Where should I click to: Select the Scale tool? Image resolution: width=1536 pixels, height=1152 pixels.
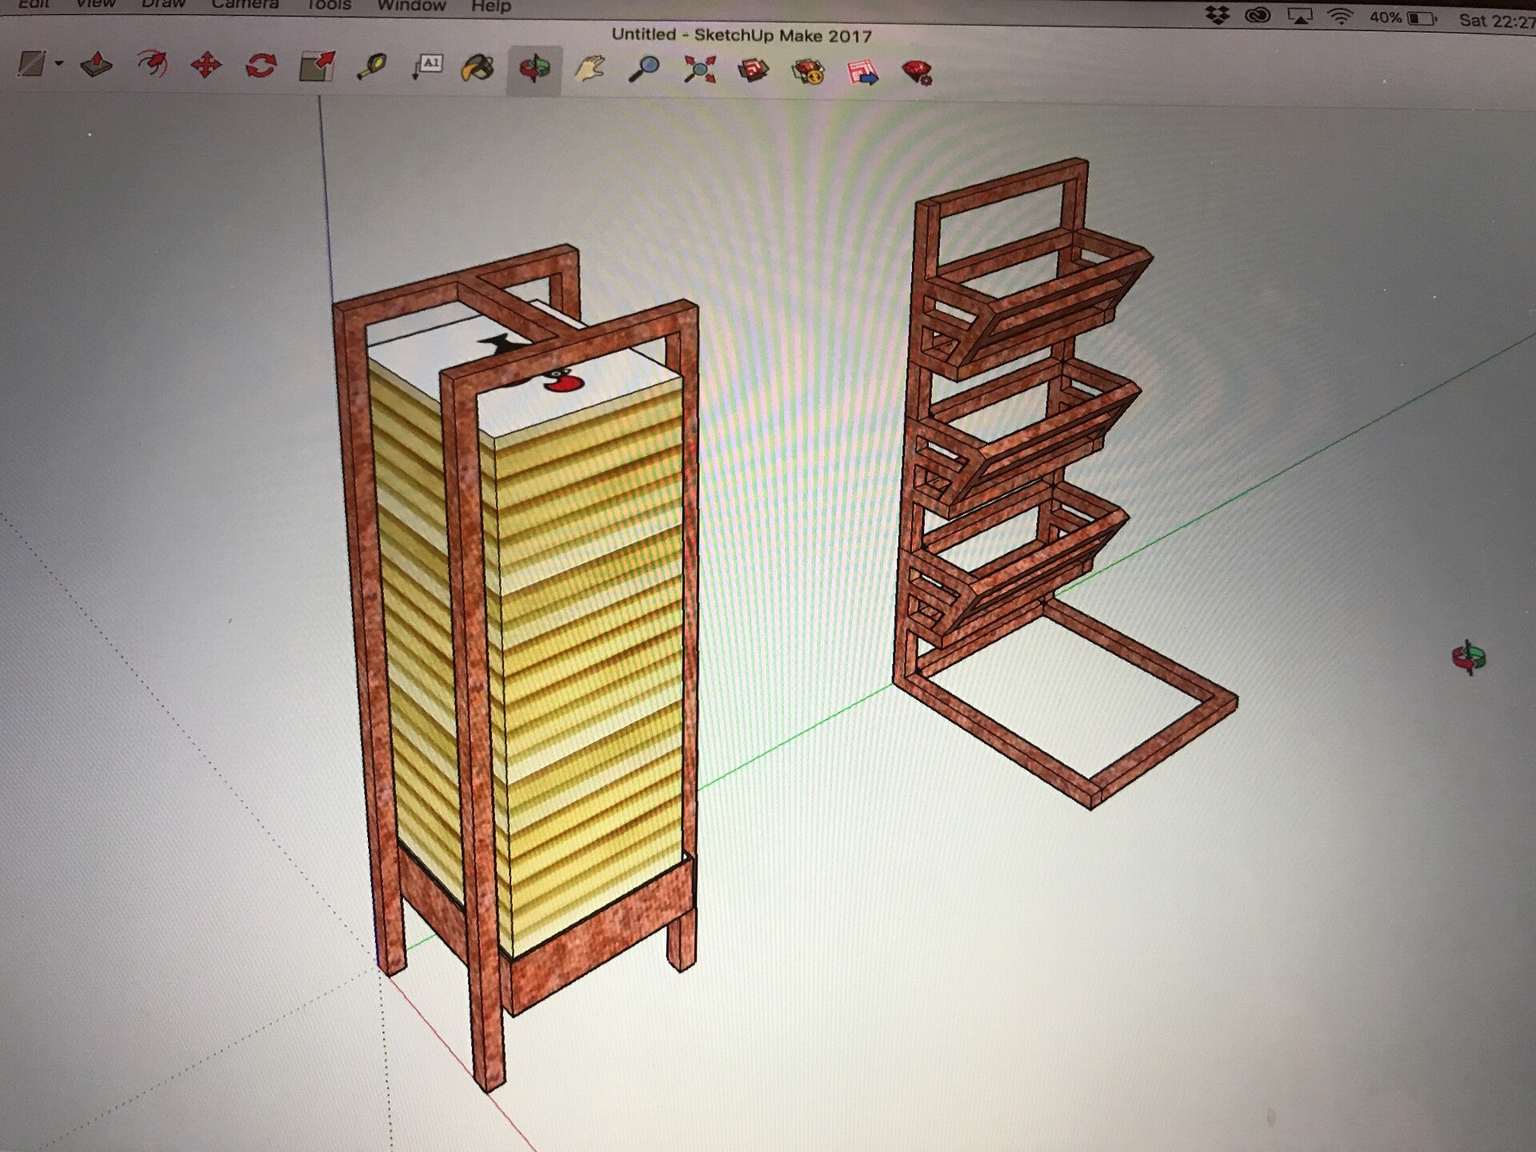coord(317,66)
